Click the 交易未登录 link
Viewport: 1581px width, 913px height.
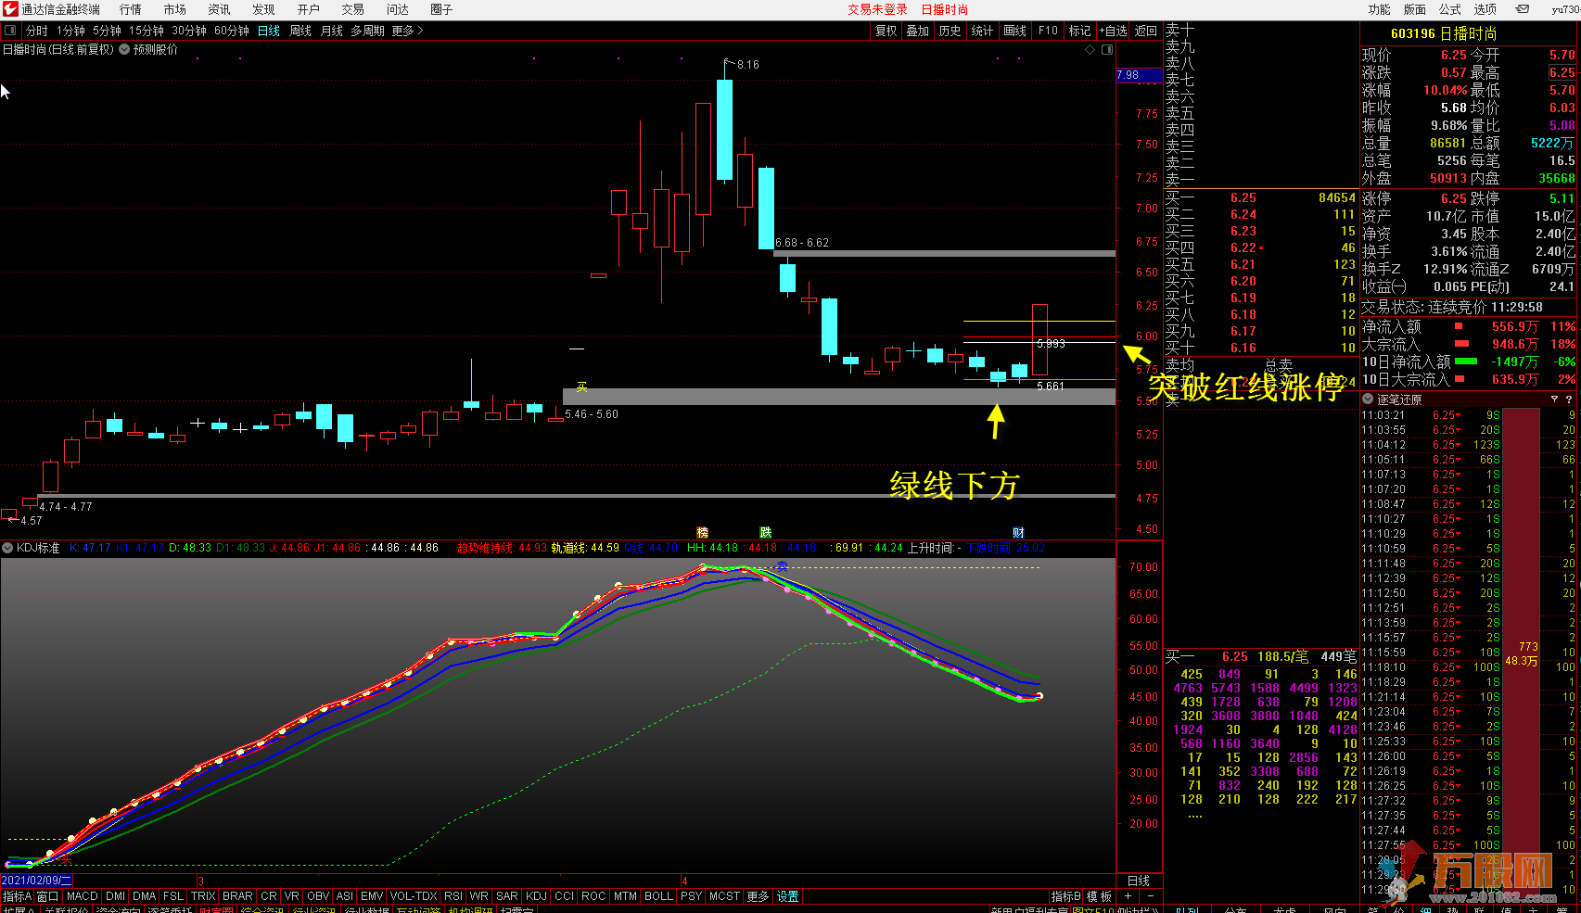pos(877,9)
